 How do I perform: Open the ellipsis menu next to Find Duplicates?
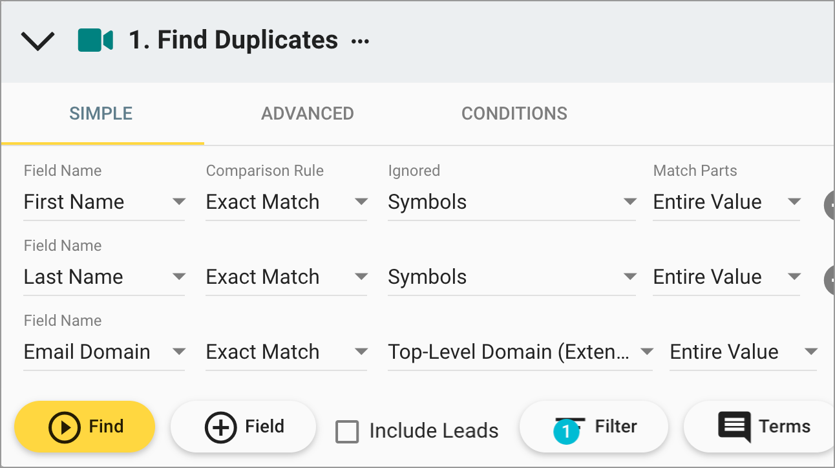(359, 40)
